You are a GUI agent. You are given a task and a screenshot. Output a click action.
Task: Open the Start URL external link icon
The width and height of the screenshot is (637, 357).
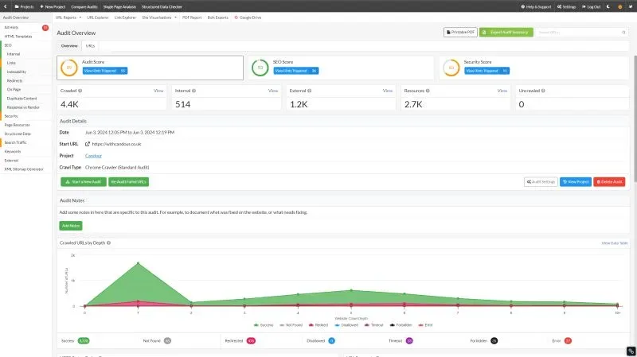coord(88,144)
